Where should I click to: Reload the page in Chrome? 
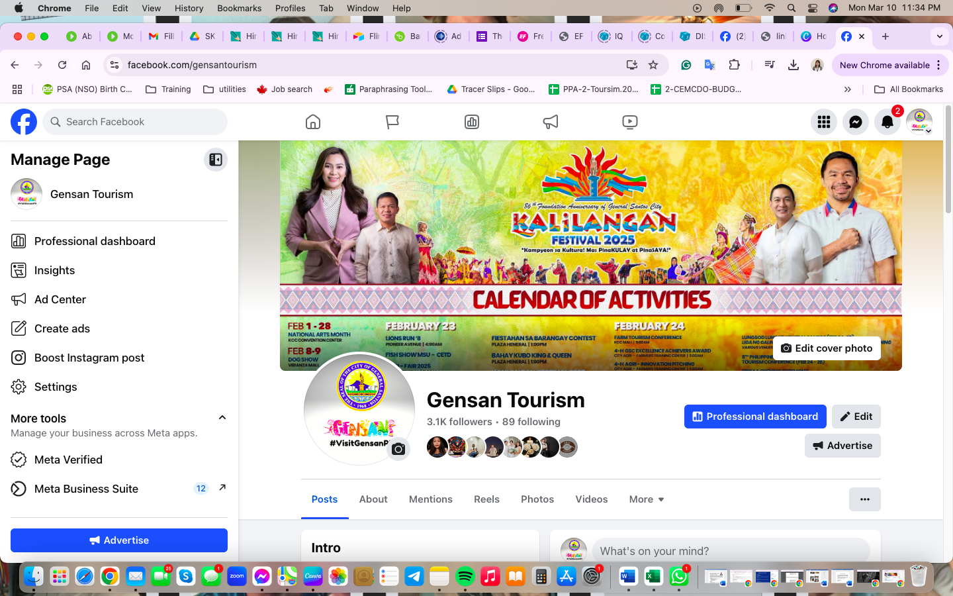click(x=62, y=65)
